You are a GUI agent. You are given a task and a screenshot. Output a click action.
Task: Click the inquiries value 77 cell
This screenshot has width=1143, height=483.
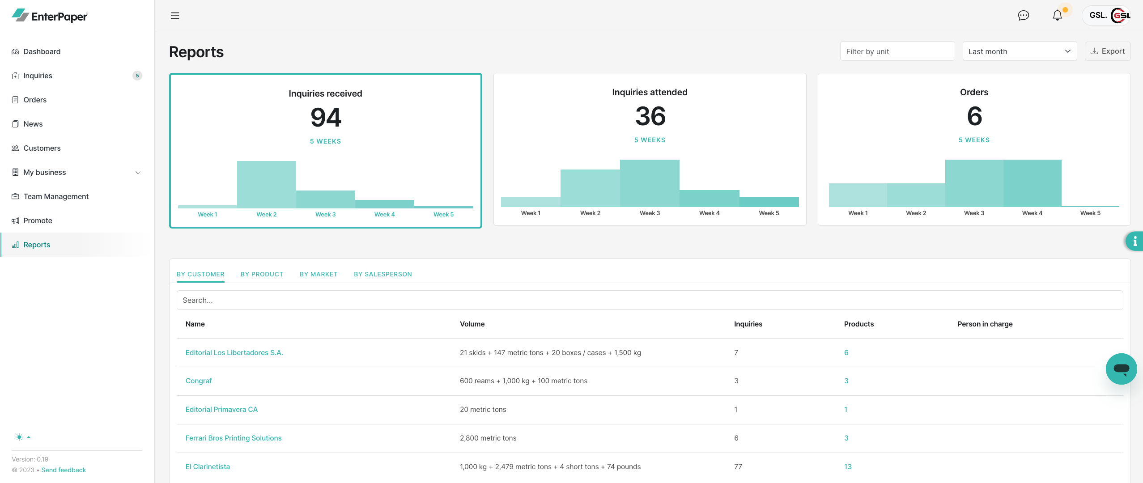pyautogui.click(x=738, y=466)
